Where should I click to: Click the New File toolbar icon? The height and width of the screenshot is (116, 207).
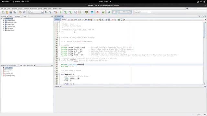tap(3, 12)
